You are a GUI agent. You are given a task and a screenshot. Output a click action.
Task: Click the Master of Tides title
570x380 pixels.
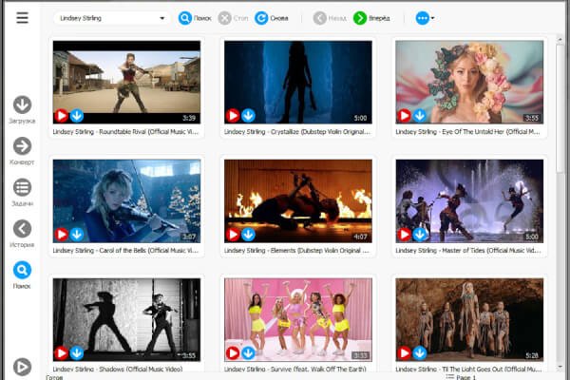468,250
